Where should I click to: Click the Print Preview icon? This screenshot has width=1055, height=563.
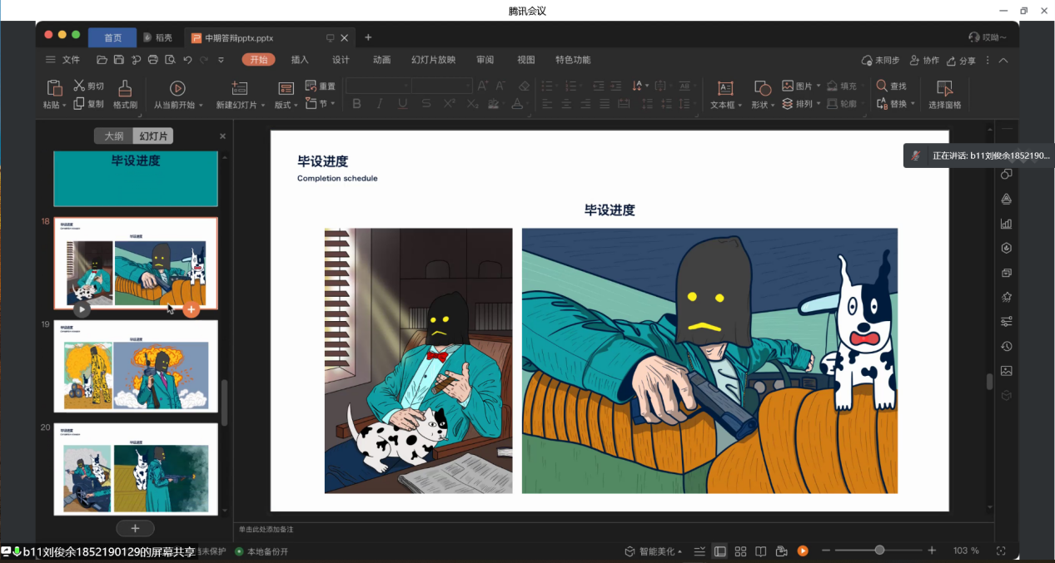171,60
